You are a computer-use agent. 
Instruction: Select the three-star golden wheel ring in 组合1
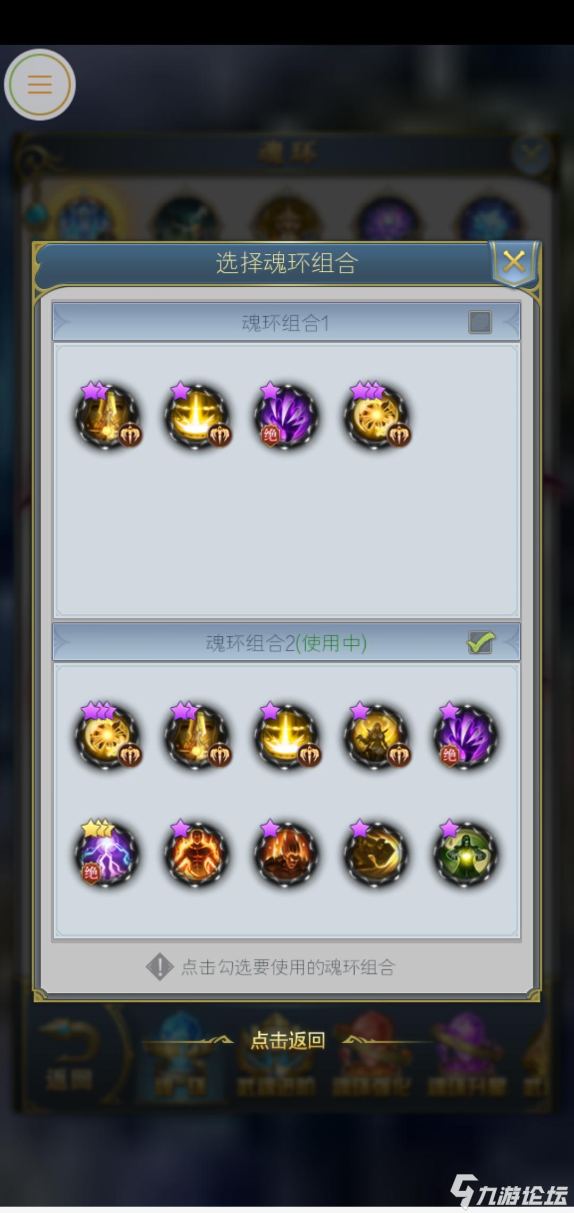point(376,416)
